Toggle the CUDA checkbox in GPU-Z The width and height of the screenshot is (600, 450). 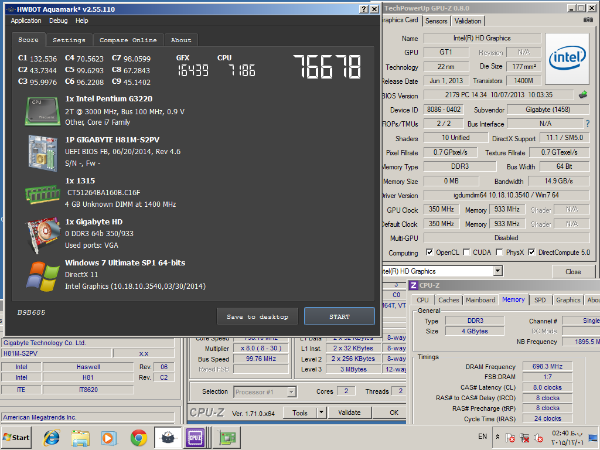(x=466, y=252)
